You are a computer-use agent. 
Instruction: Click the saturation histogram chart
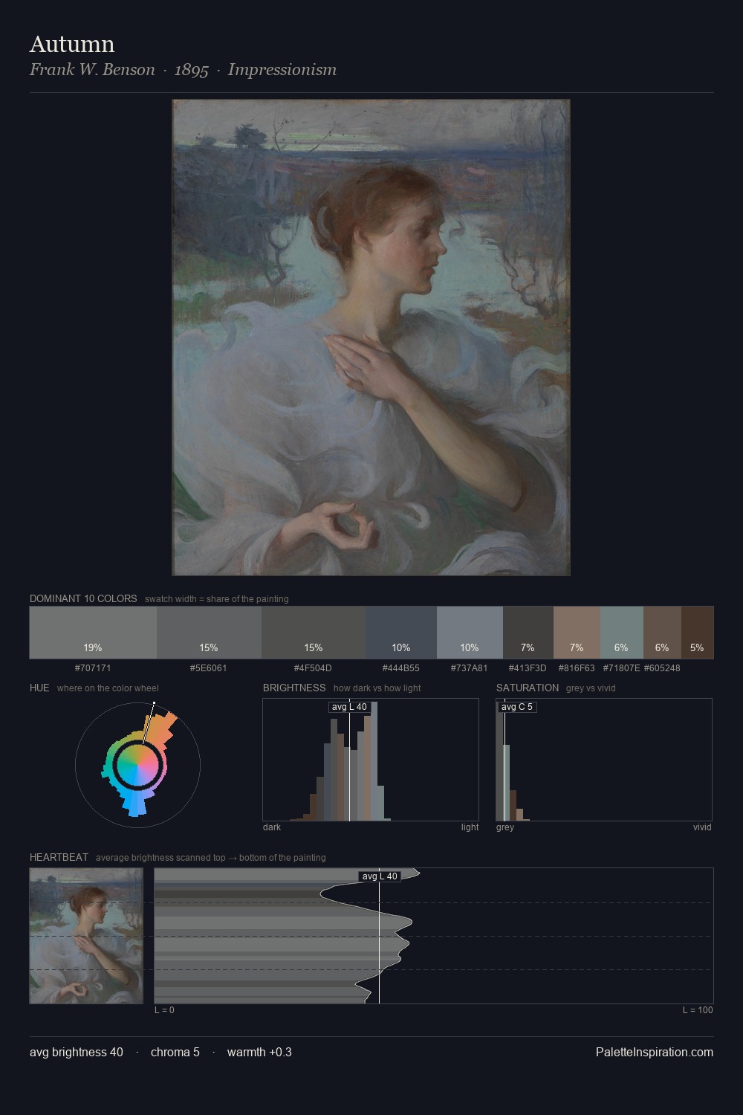pyautogui.click(x=604, y=760)
